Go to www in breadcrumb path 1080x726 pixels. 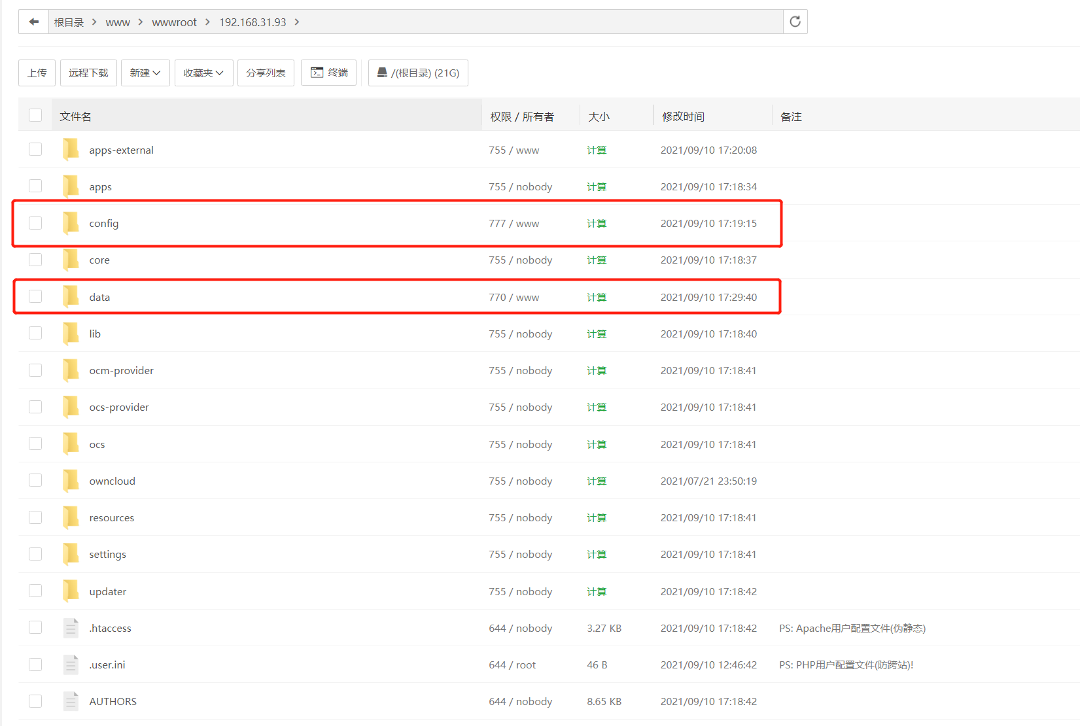[x=118, y=22]
